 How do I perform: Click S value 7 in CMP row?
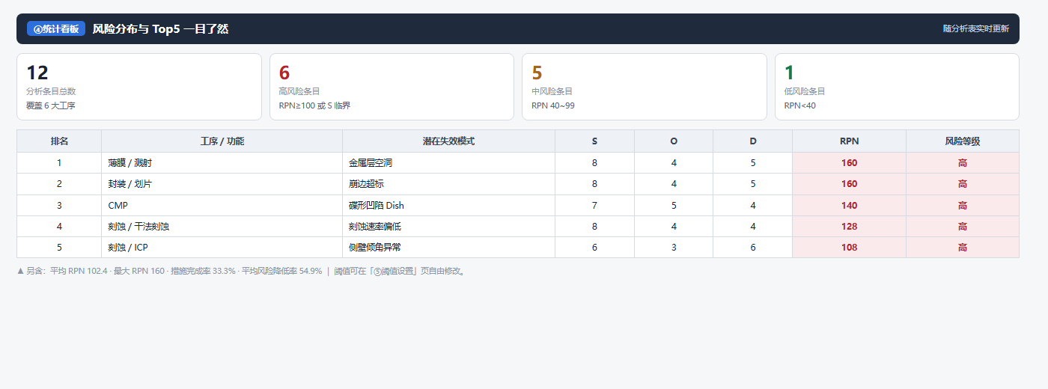[595, 205]
